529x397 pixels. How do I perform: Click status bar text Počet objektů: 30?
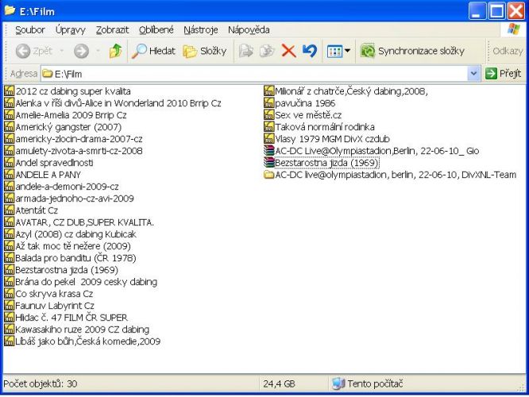pos(41,384)
